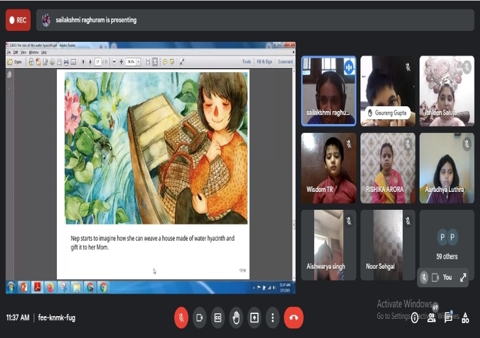Click the Email envelope icon in Reader toolbar
This screenshot has width=480, height=338.
click(x=73, y=62)
